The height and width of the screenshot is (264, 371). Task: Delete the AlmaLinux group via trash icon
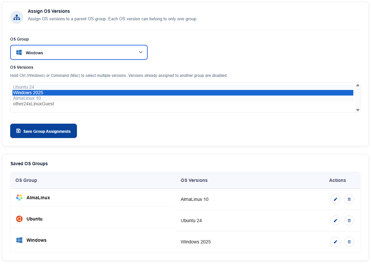tap(349, 199)
